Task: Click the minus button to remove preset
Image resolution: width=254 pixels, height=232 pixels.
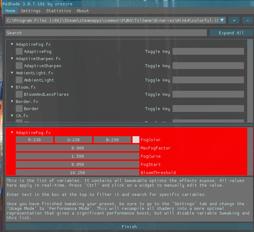Action: coord(247,20)
